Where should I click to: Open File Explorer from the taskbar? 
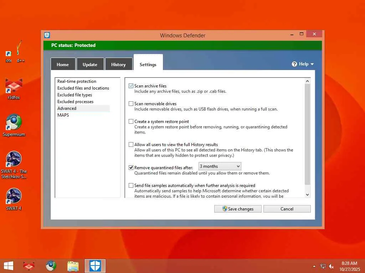tap(73, 266)
